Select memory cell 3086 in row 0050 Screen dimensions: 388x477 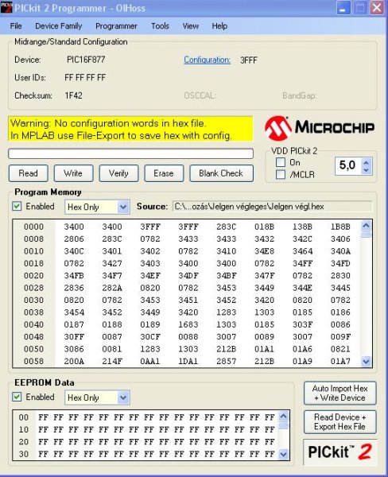[x=74, y=349]
